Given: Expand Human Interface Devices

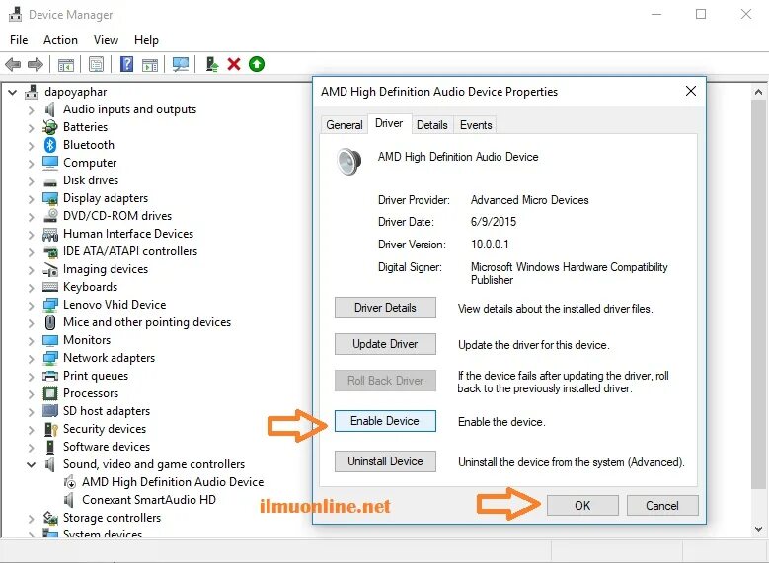Looking at the screenshot, I should click(32, 235).
